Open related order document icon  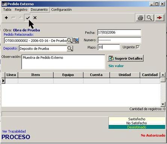[76, 40]
